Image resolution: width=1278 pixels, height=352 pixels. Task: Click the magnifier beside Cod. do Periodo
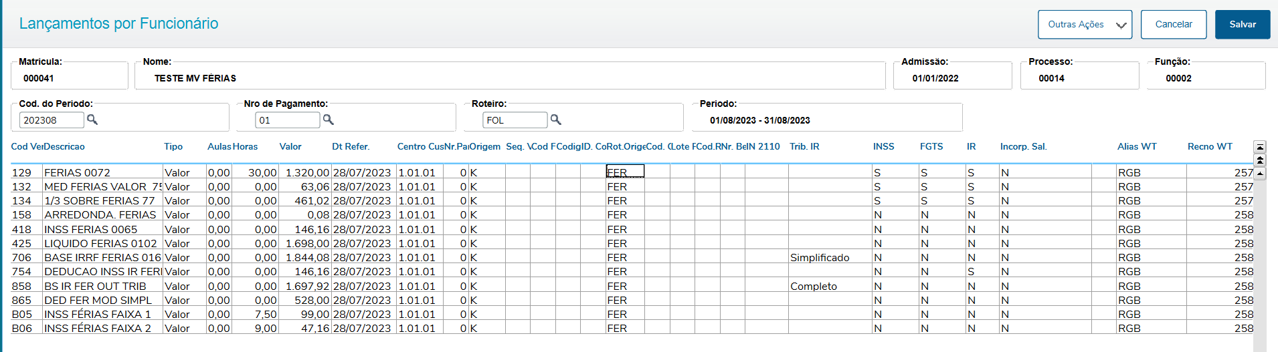[x=92, y=120]
